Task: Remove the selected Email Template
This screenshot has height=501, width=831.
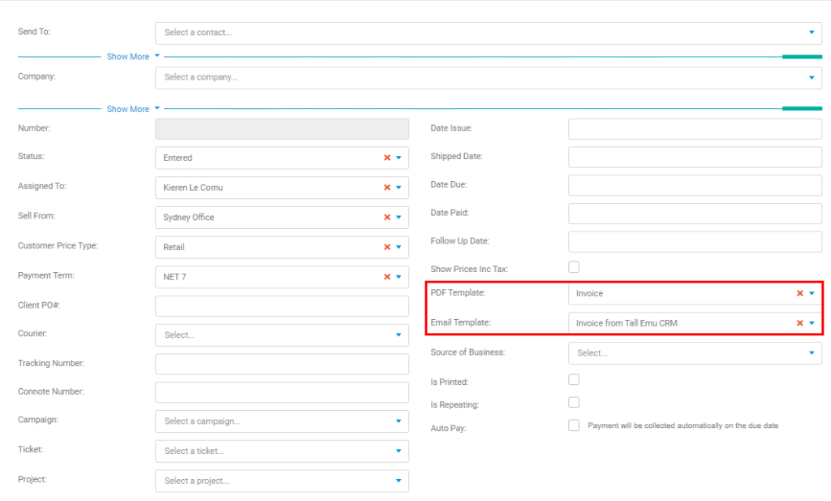Action: 800,322
